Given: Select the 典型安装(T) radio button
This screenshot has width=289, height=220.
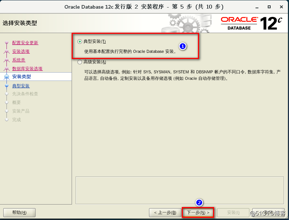Looking at the screenshot, I should (79, 41).
